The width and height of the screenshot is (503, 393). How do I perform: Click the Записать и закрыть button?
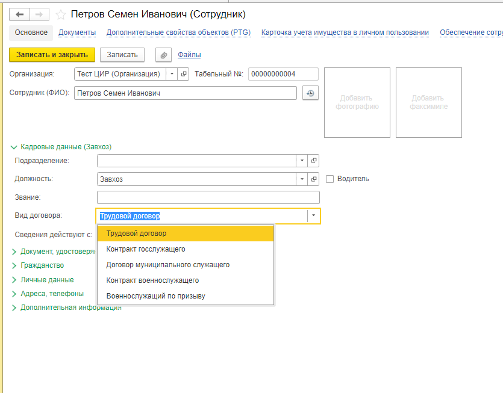pyautogui.click(x=52, y=55)
